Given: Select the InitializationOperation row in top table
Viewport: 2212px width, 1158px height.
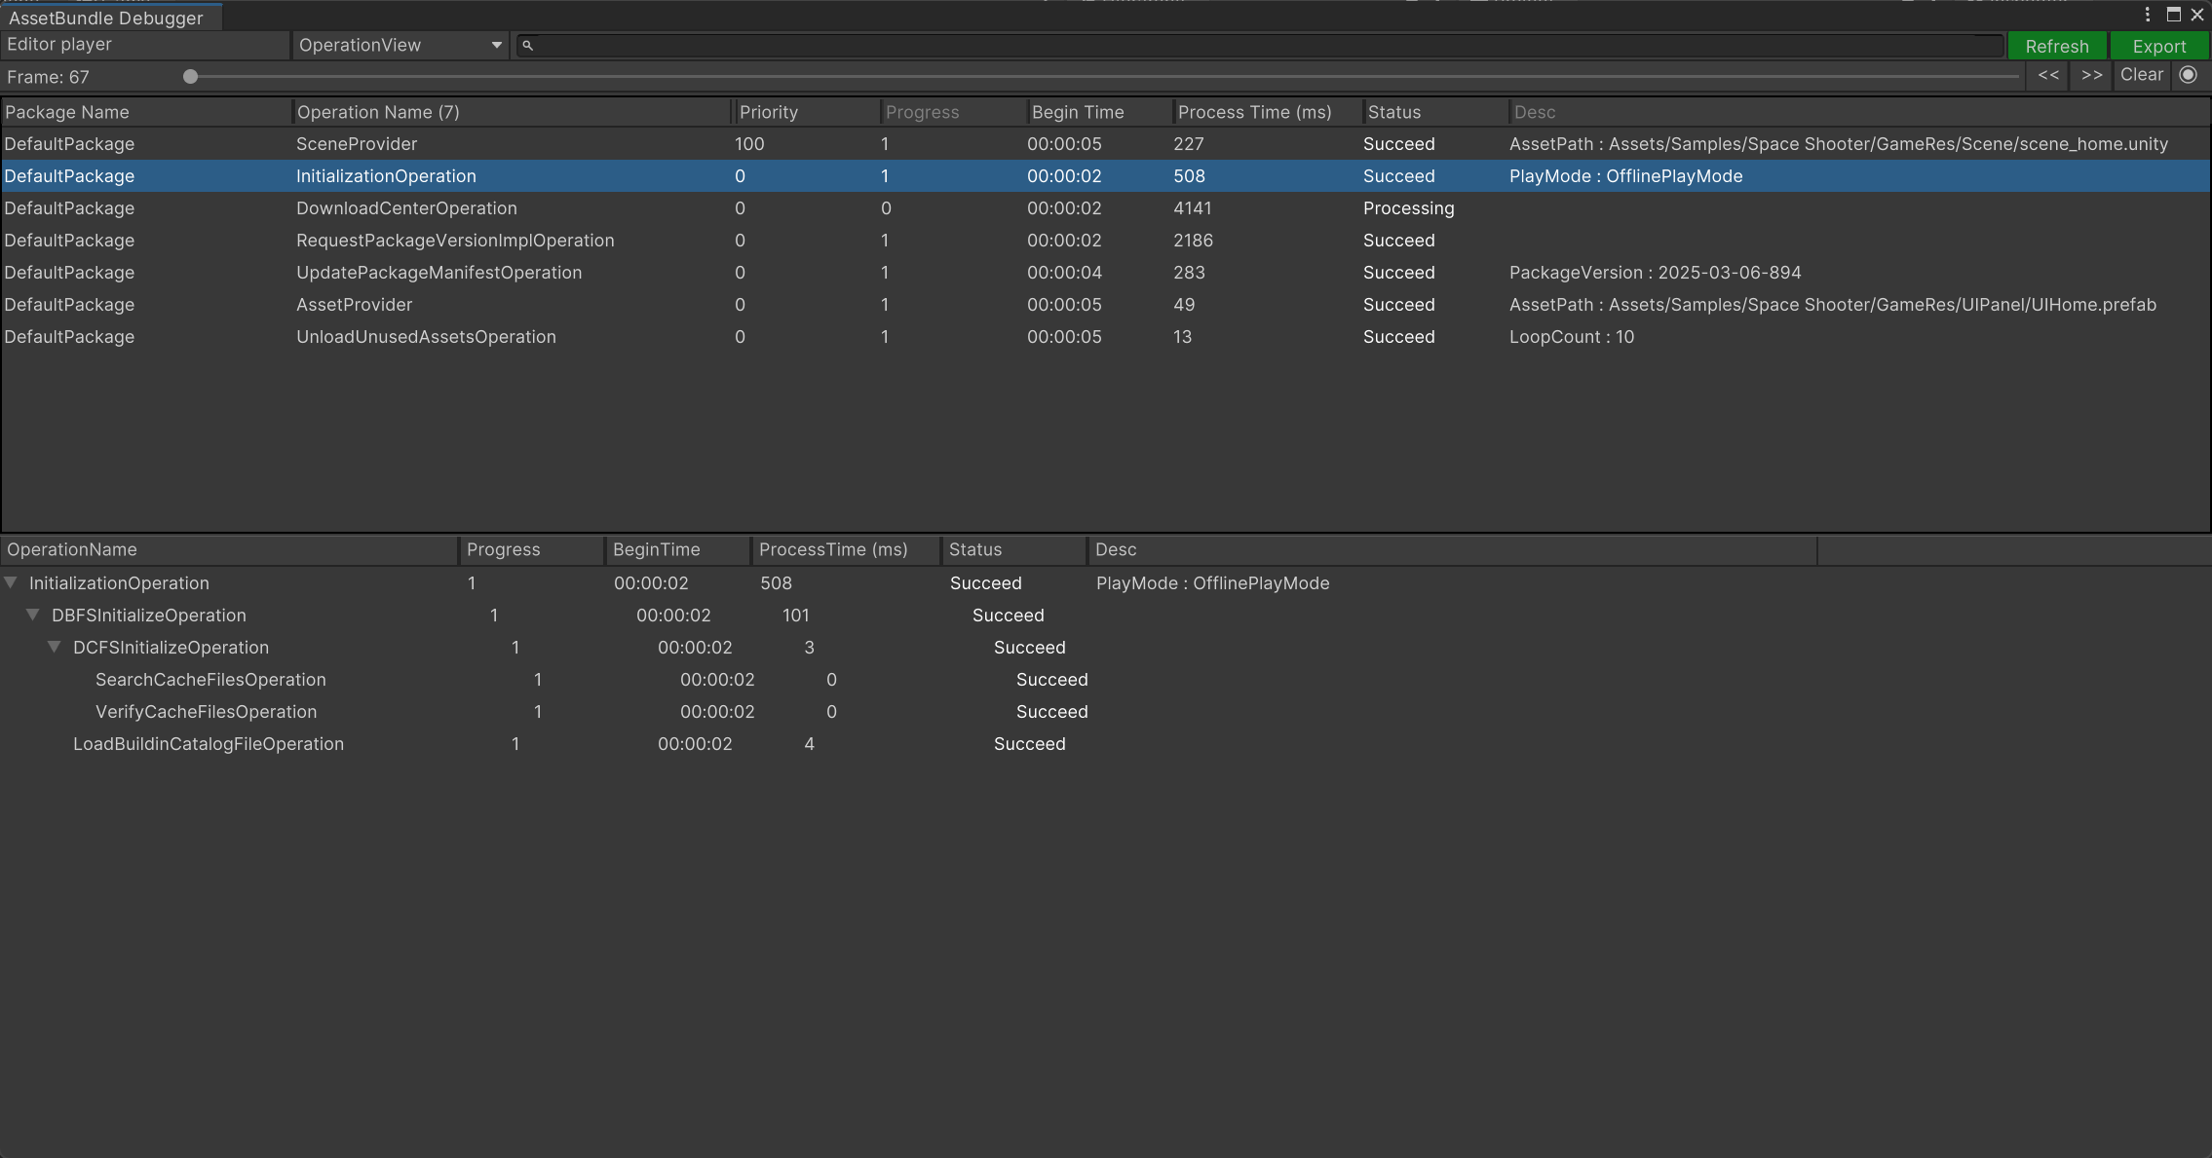Looking at the screenshot, I should (1105, 176).
